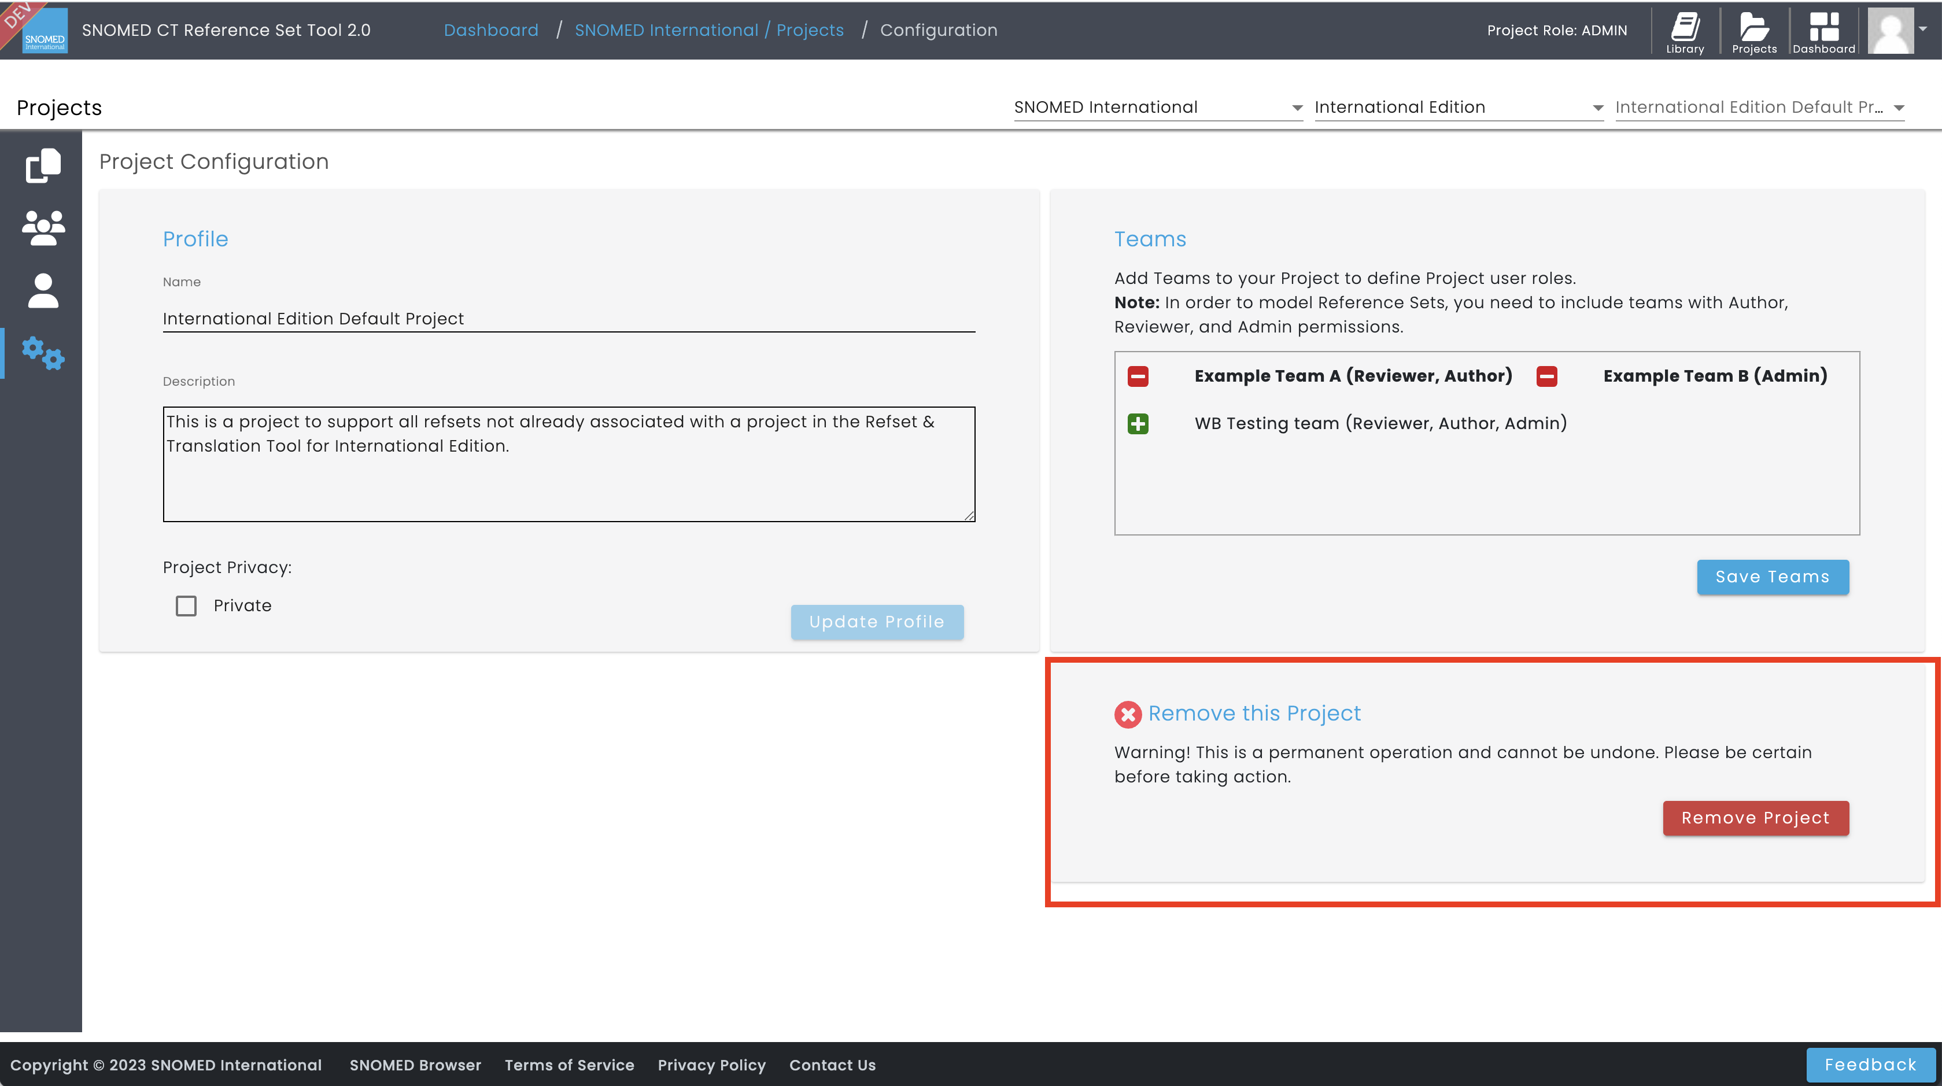Add WB Testing team with green plus
The image size is (1942, 1086).
coord(1138,423)
